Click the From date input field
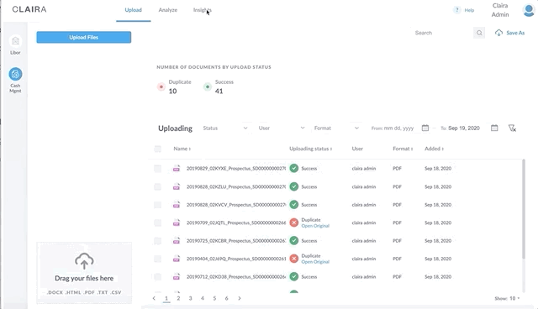The image size is (538, 309). tap(393, 128)
